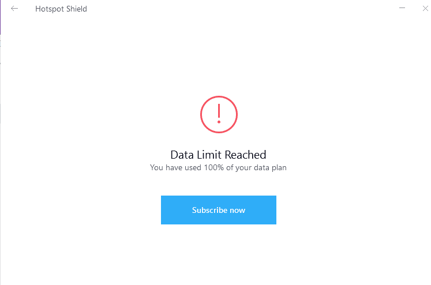Viewport: 431px width, 285px height.
Task: Click the 100% text in usage message
Action: point(214,167)
